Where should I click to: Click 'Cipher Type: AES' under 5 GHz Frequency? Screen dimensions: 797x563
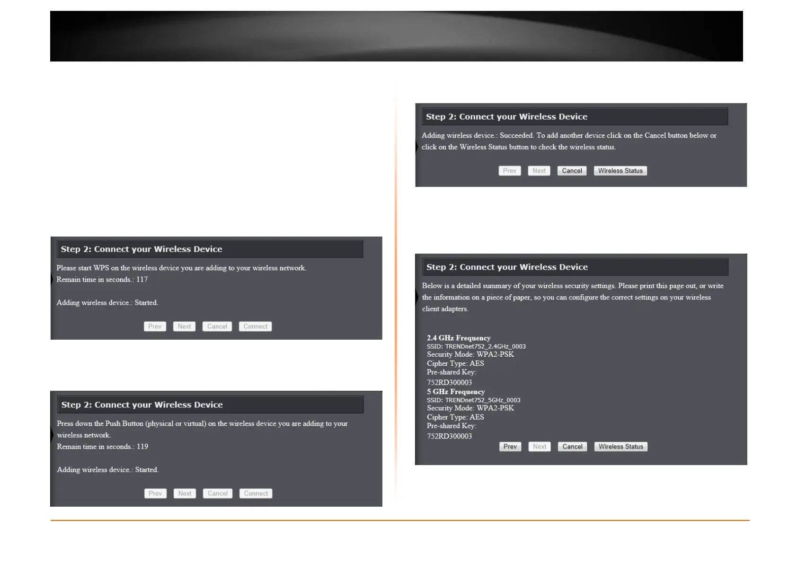pos(455,417)
